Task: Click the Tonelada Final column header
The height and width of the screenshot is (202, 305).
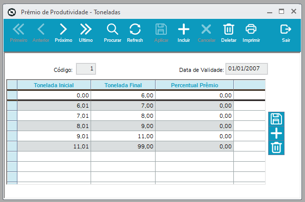Action: [123, 85]
